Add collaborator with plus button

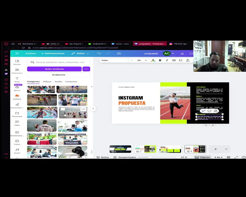[173, 53]
